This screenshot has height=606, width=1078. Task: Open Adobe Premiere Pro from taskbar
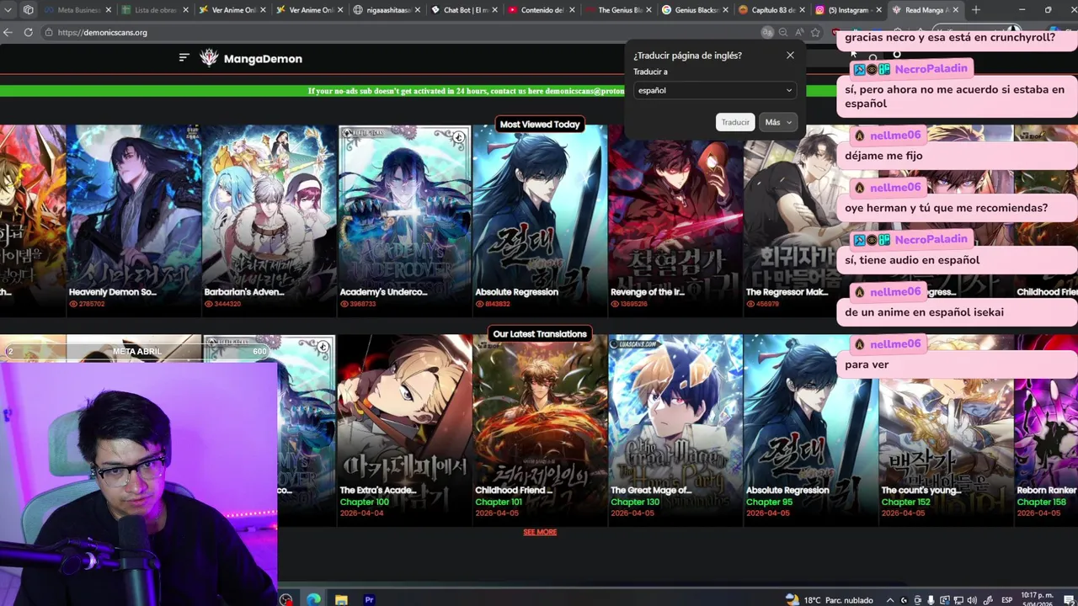369,599
